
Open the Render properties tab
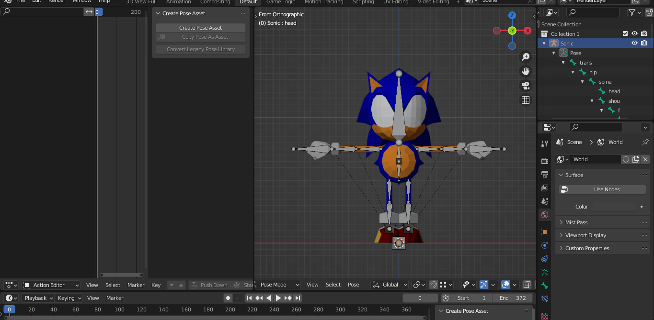[x=545, y=161]
